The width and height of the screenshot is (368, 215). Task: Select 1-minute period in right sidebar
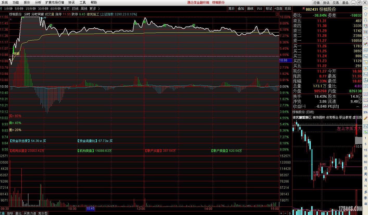coord(366,138)
